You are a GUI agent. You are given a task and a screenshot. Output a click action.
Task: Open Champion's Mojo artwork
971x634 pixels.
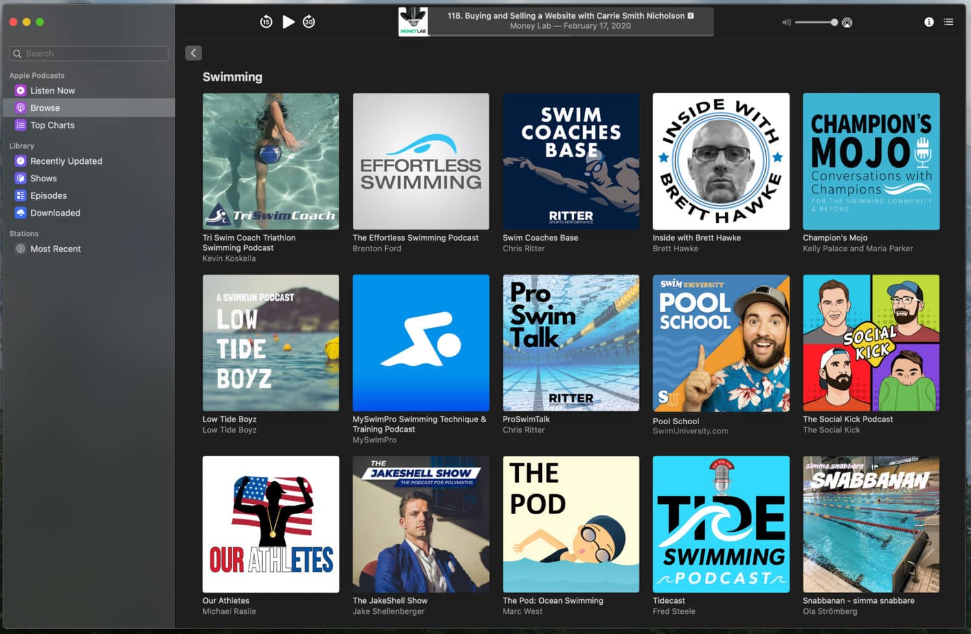click(x=871, y=161)
